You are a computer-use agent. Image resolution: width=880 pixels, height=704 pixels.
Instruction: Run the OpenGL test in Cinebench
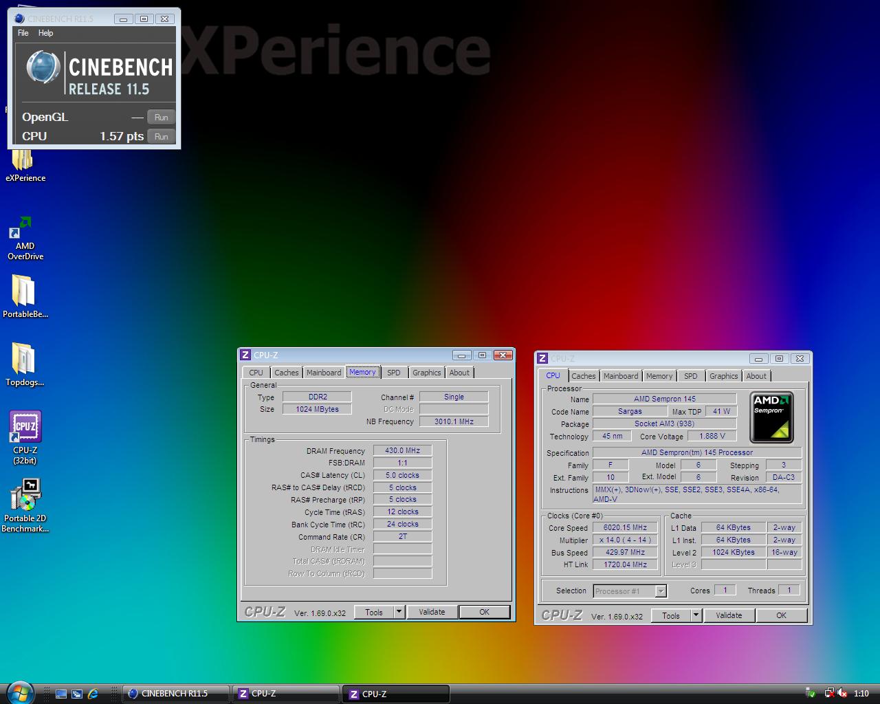click(x=162, y=118)
